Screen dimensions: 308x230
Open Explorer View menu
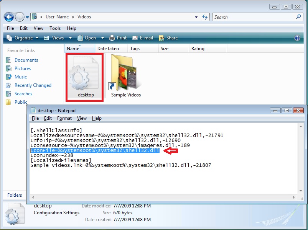point(38,28)
